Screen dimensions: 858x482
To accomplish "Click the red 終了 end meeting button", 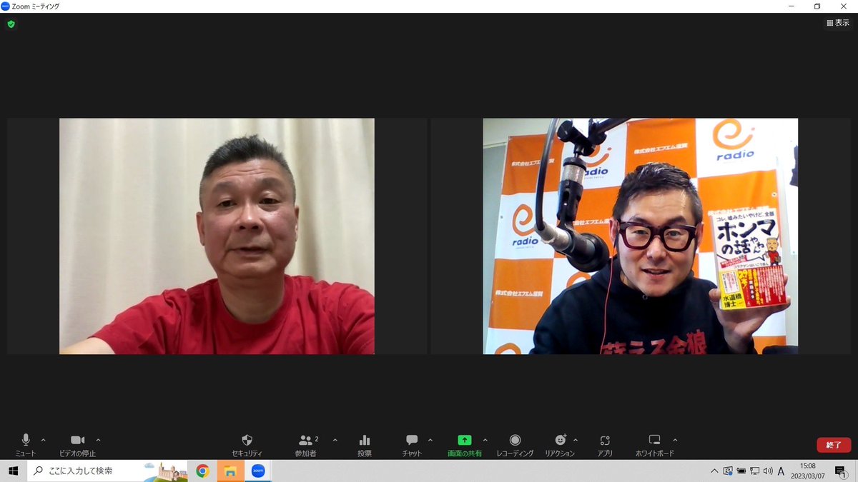I will click(834, 445).
